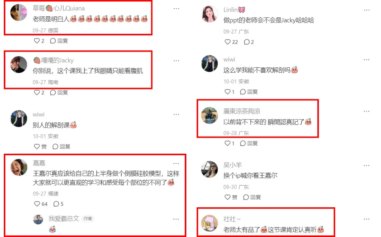
Task: Open username 廣東涼茶夠涼 profile link
Action: (x=242, y=111)
